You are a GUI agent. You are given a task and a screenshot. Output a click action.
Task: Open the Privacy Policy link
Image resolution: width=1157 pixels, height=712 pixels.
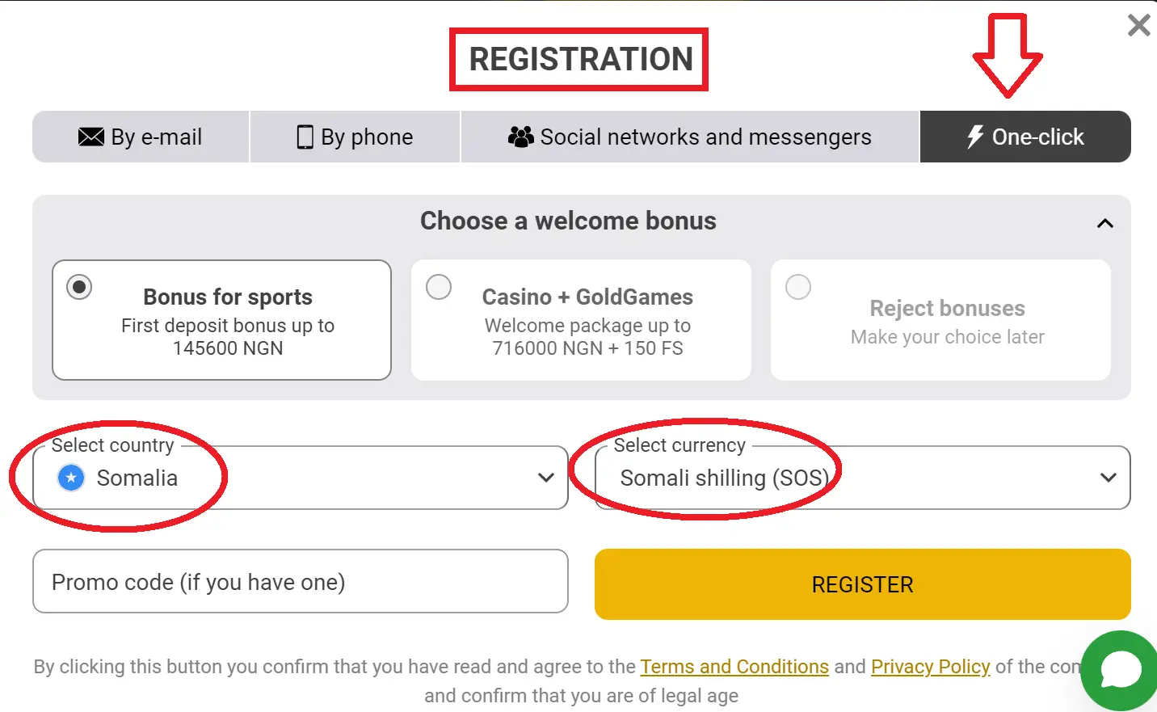coord(930,667)
